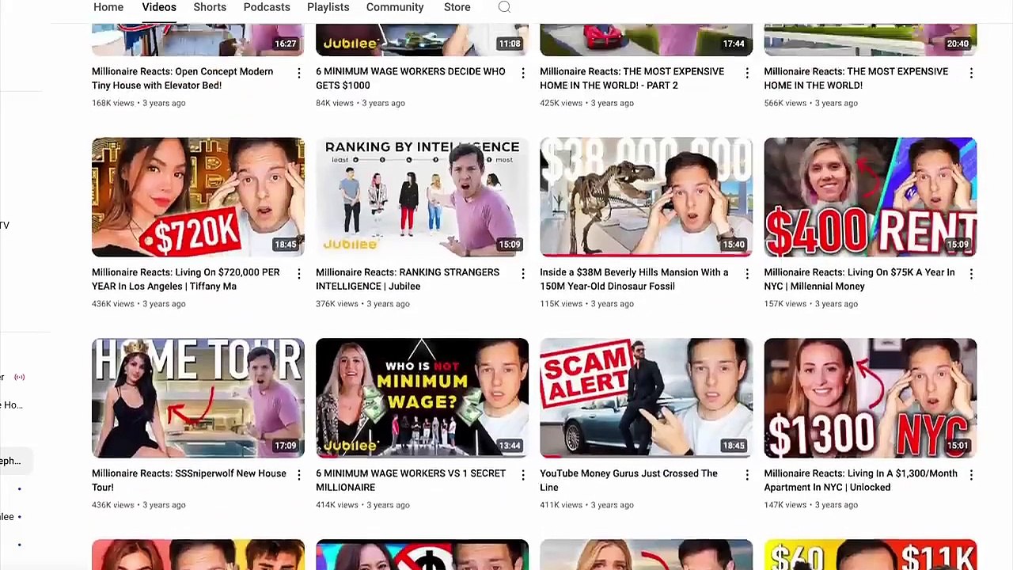Play the Who Is Not Minimum Wage thumbnail
Viewport: 1013px width, 570px height.
(x=422, y=398)
